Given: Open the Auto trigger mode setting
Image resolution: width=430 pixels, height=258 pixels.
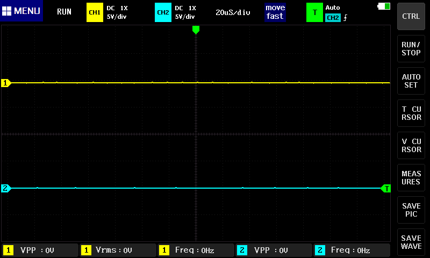Looking at the screenshot, I should point(333,8).
